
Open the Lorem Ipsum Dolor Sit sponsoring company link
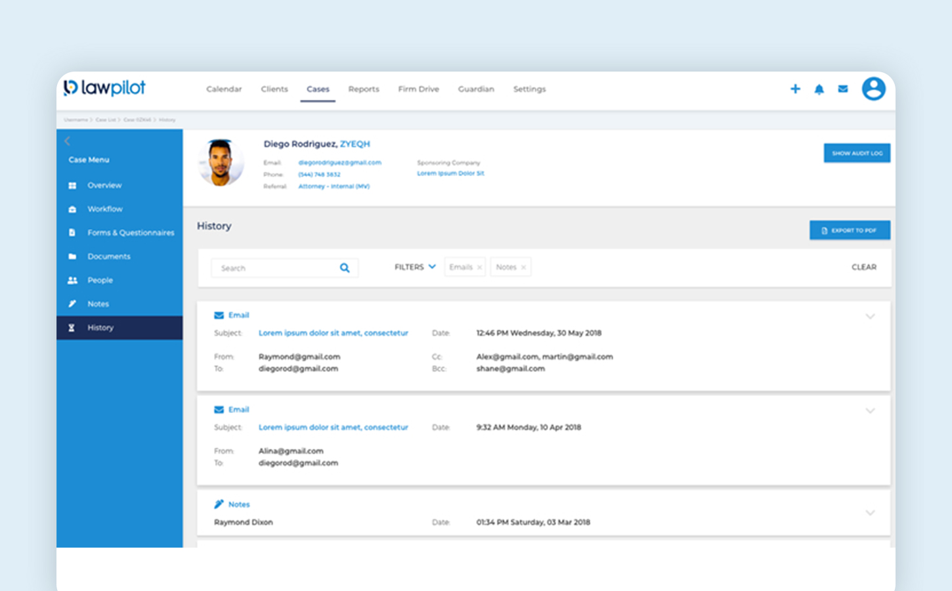point(450,173)
